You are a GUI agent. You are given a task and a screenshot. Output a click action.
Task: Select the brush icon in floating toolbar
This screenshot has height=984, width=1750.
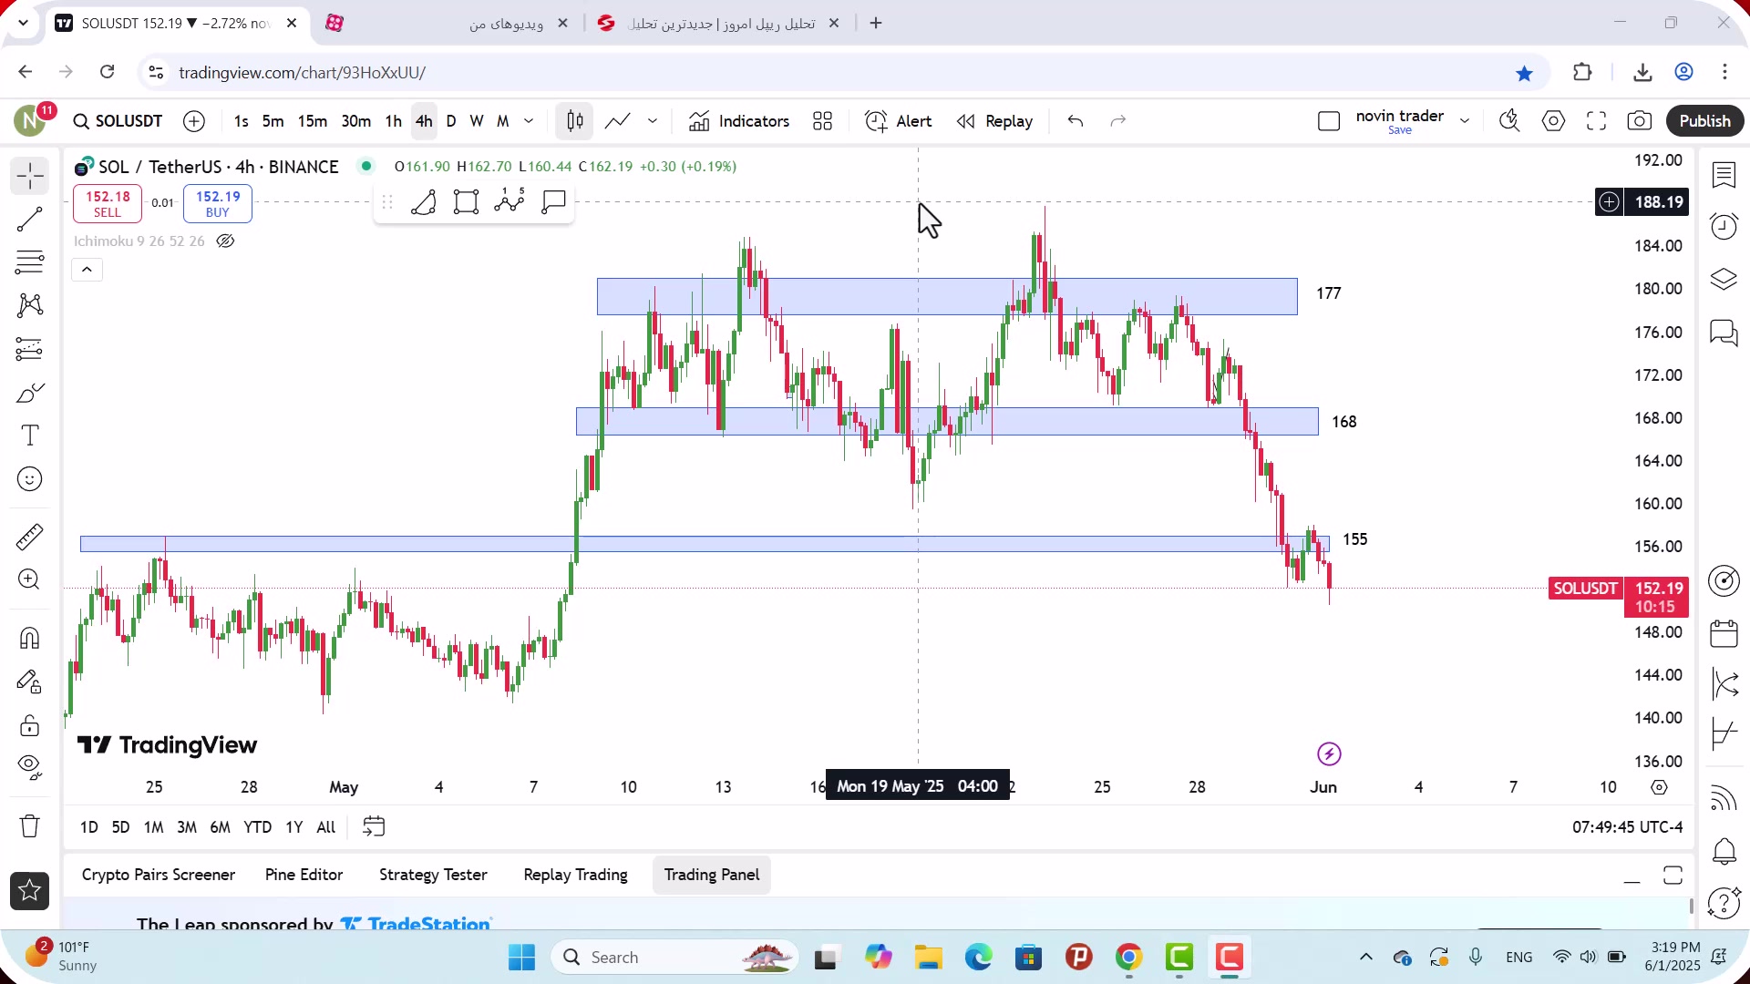point(423,201)
